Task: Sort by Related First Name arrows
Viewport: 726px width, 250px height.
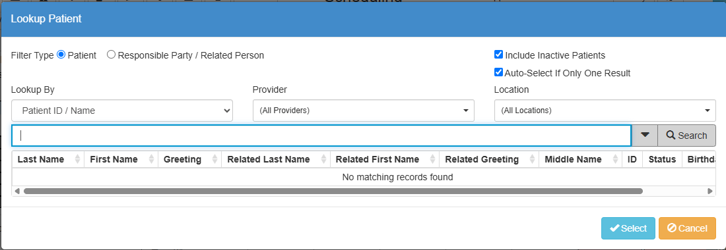Action: point(432,159)
